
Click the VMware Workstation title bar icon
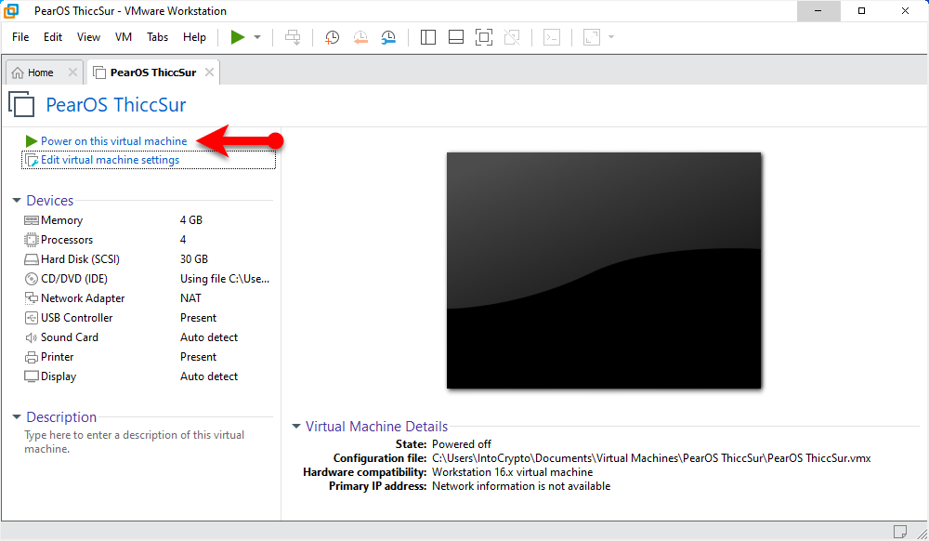(10, 10)
